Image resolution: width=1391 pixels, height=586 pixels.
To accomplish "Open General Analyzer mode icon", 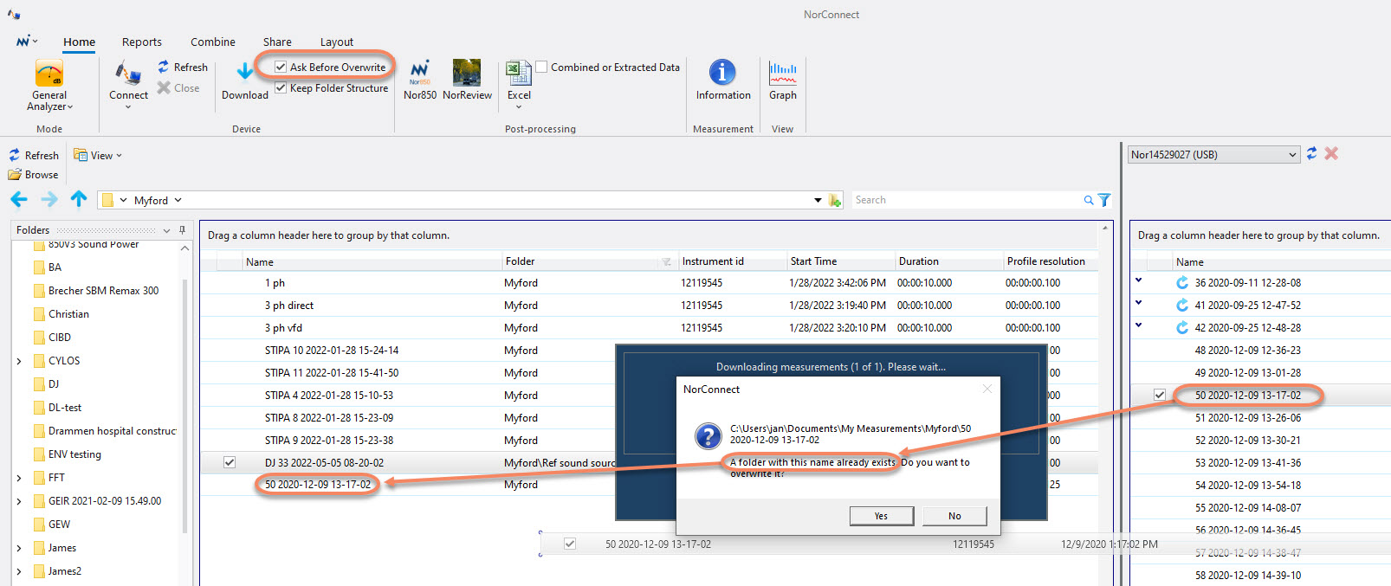I will pos(49,73).
